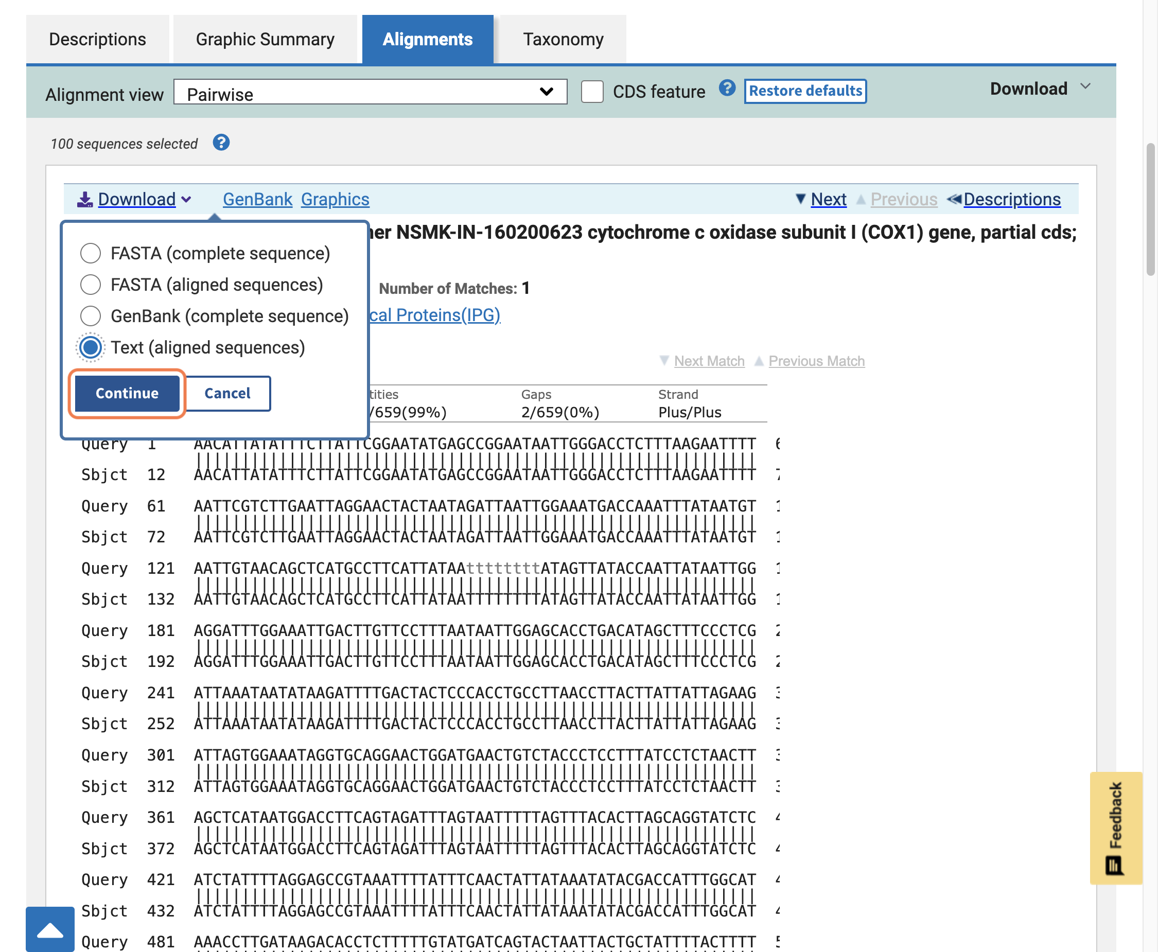Click the '100 sequences selected' text
Screen dimensions: 1158x952
[x=124, y=144]
